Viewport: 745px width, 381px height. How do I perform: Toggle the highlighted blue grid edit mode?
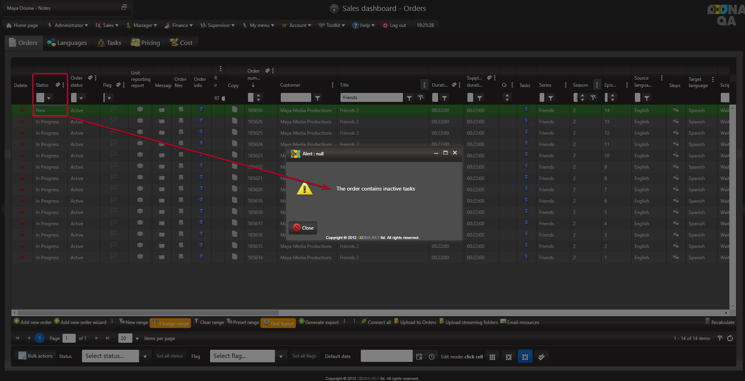pyautogui.click(x=525, y=356)
